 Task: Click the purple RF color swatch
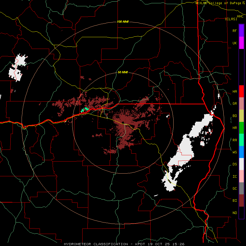click(241, 31)
